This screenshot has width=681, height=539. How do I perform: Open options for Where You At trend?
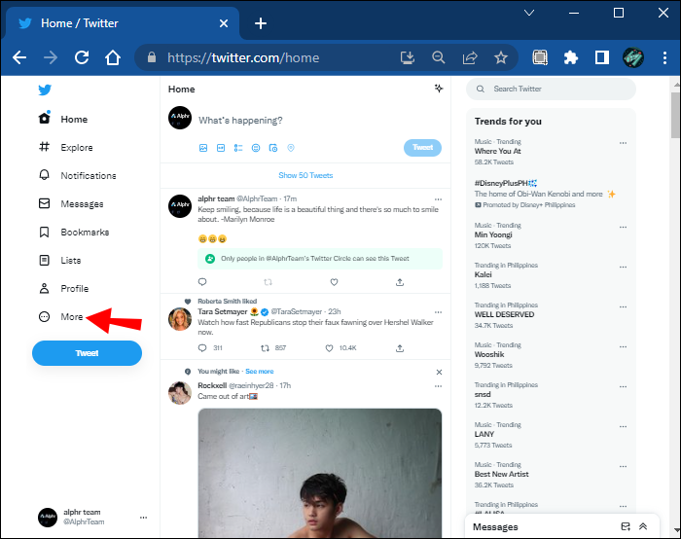(x=623, y=143)
